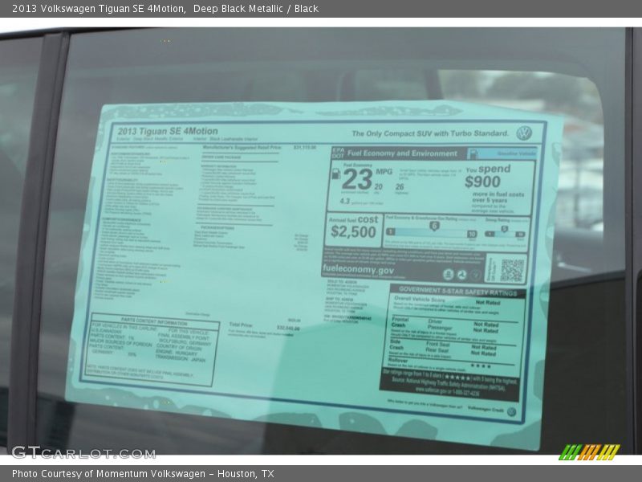Viewport: 642px width, 482px height.
Task: Click the fuel pump icon beside 23 MPG
Action: [335, 174]
